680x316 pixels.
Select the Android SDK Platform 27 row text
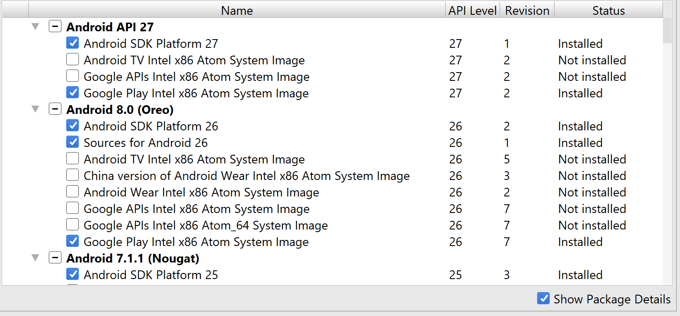151,43
